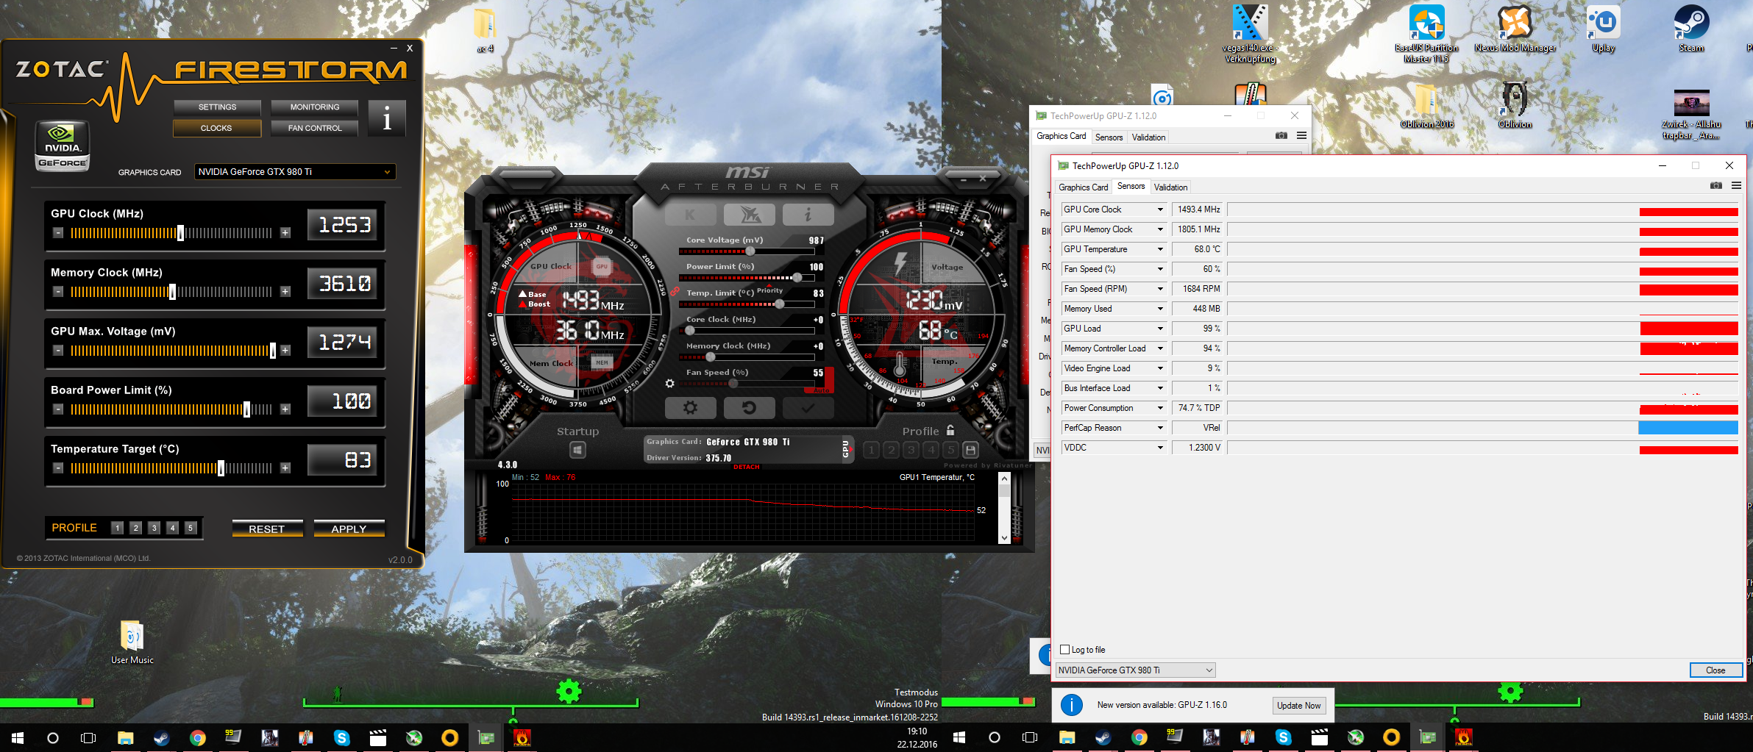Expand the Fan Speed (RPM) sensor dropdown
Image resolution: width=1753 pixels, height=752 pixels.
coord(1160,289)
